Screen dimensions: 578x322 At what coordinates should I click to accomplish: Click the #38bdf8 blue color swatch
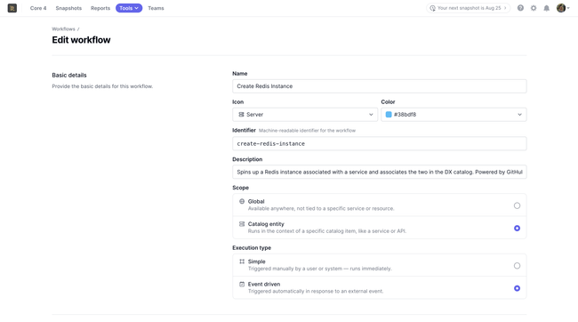[389, 115]
